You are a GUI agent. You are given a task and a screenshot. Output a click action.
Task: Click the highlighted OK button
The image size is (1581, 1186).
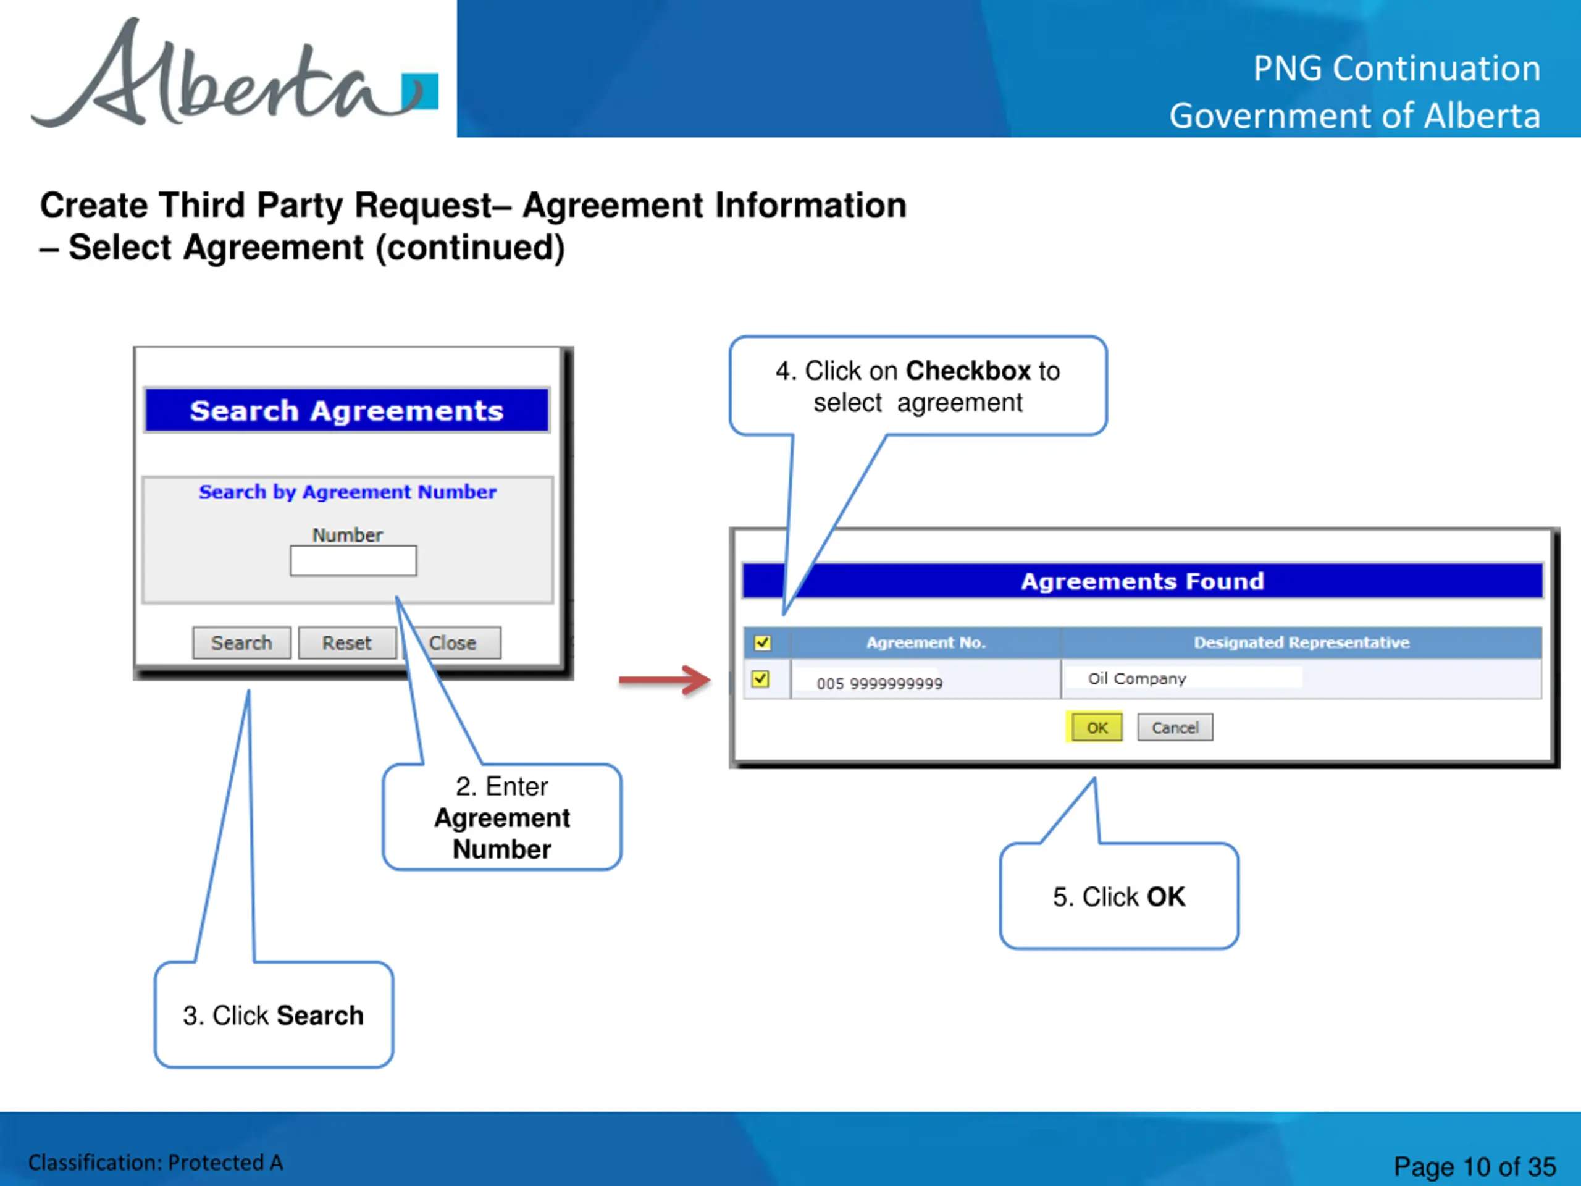[x=1096, y=728]
